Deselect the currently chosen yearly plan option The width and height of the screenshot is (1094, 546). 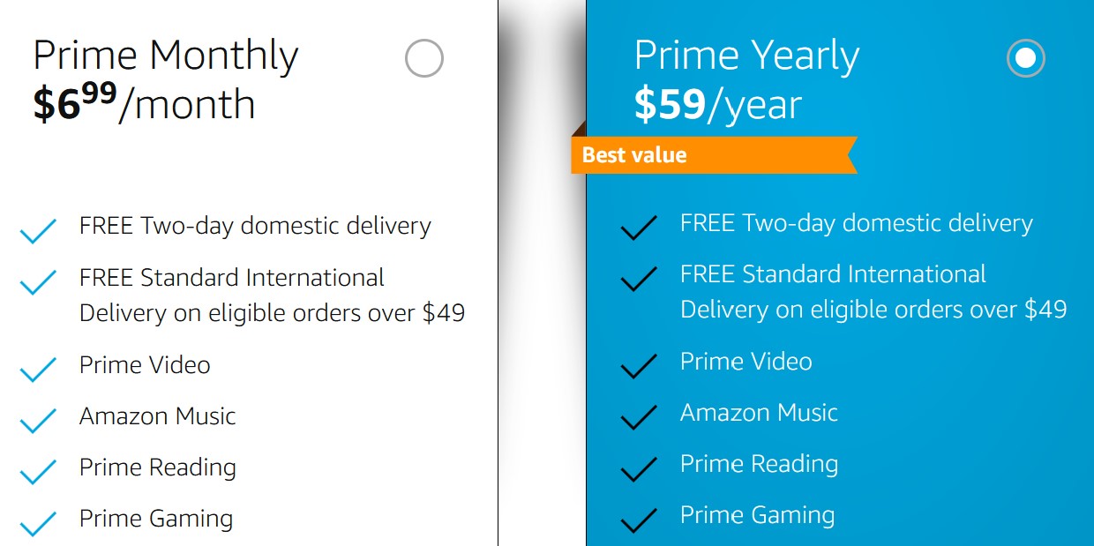[x=1024, y=58]
